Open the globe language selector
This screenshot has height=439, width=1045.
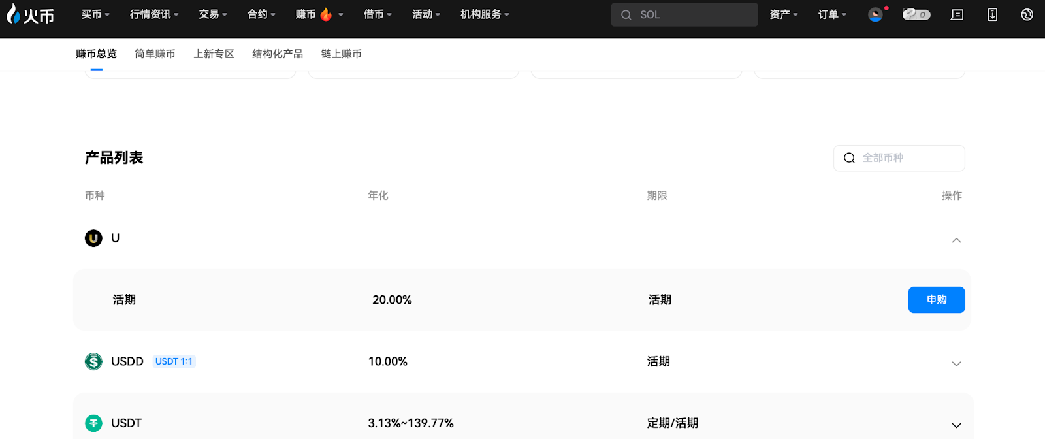1027,14
